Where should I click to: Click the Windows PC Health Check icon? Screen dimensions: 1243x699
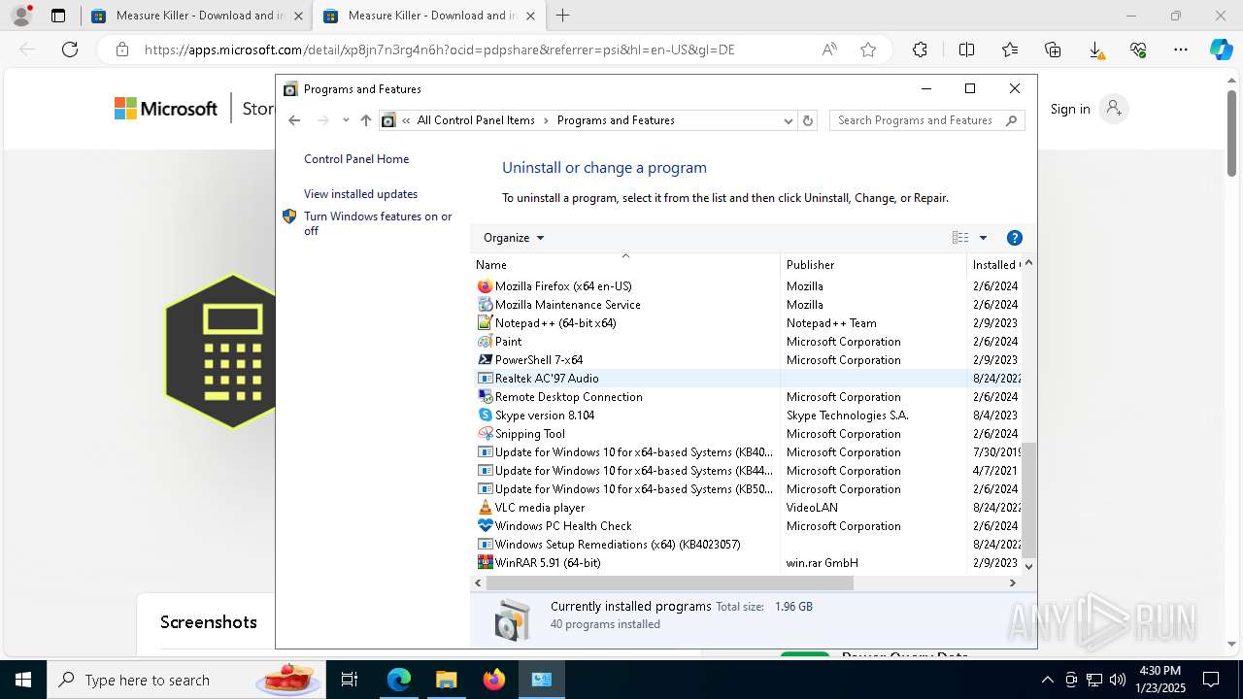[x=486, y=526]
